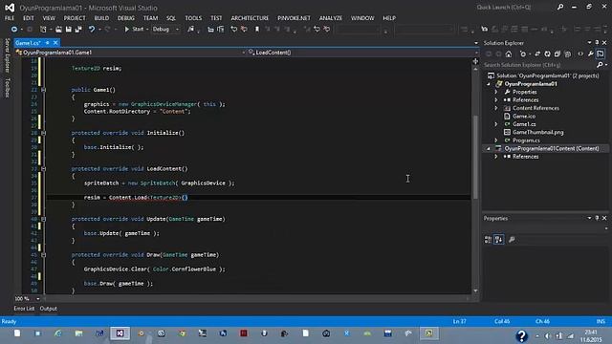
Task: Click the Property Pages wrench icon in Properties
Action: [x=512, y=240]
